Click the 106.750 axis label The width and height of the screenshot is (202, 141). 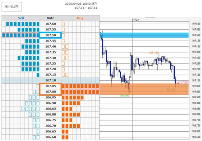point(196,120)
